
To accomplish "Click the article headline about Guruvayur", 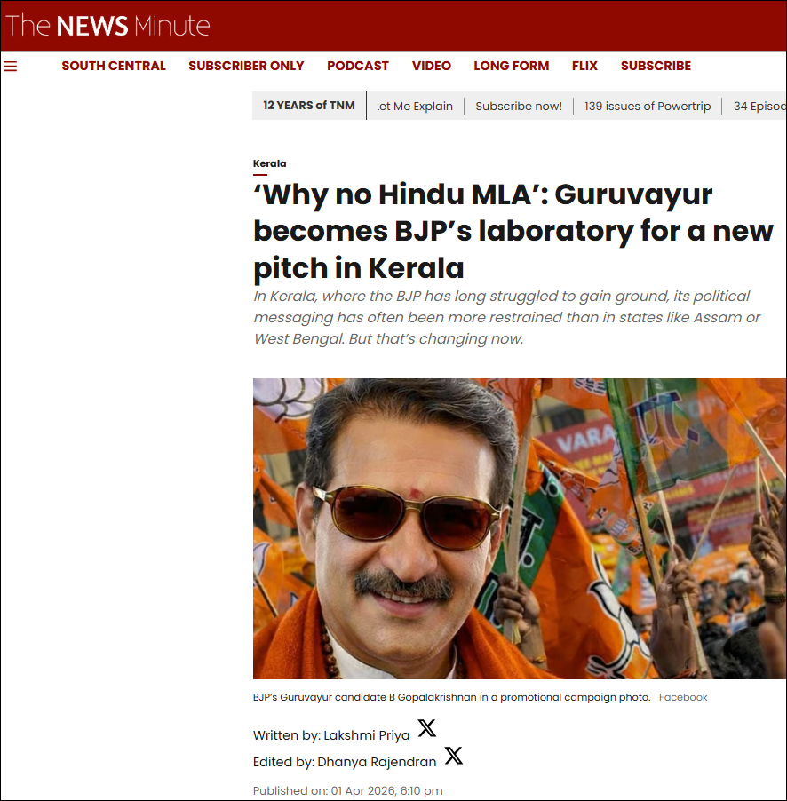I will pos(513,231).
